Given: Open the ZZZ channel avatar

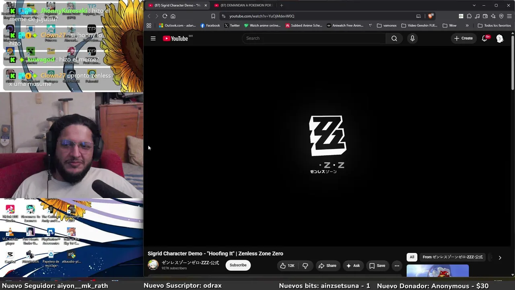Looking at the screenshot, I should (153, 265).
